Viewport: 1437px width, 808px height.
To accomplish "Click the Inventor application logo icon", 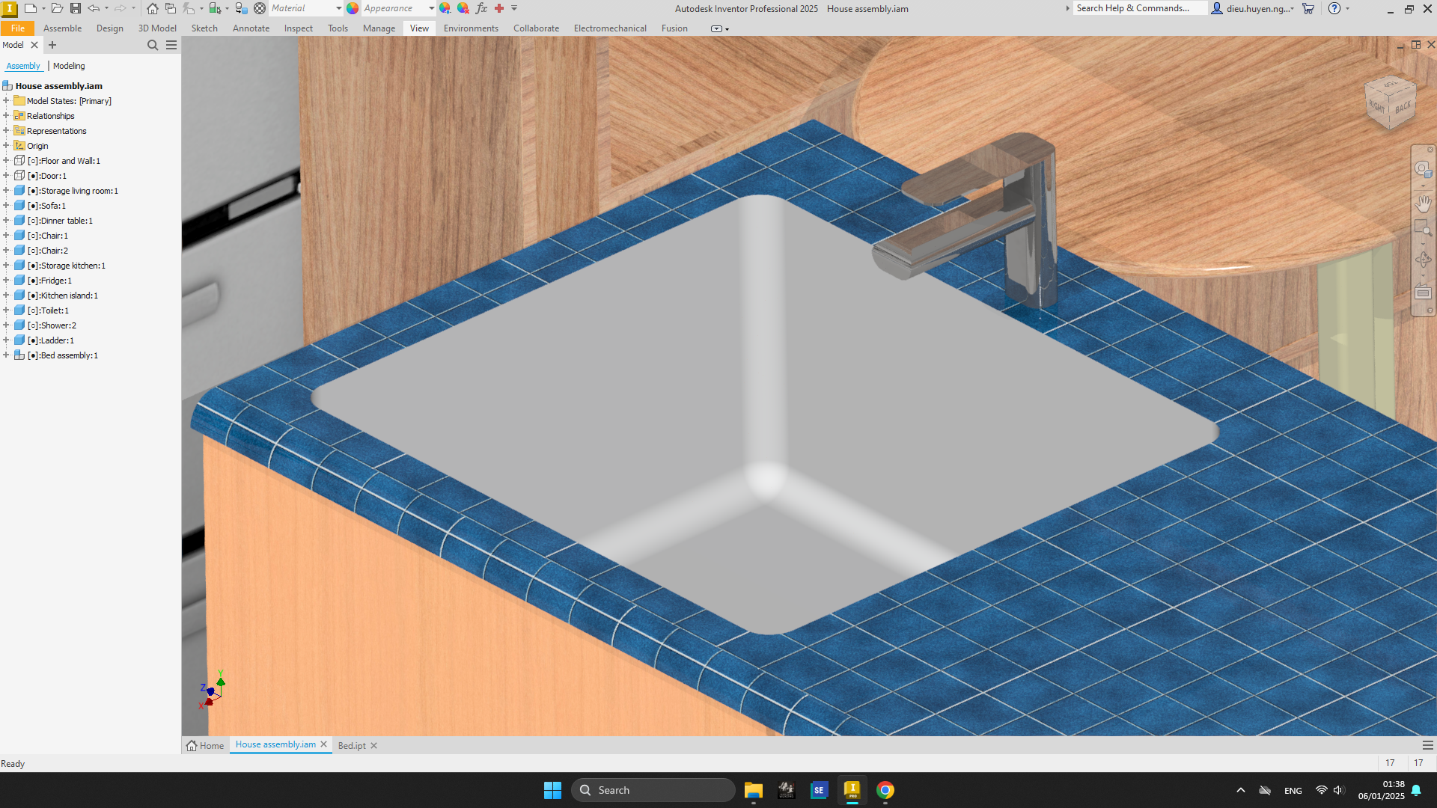I will pyautogui.click(x=10, y=8).
